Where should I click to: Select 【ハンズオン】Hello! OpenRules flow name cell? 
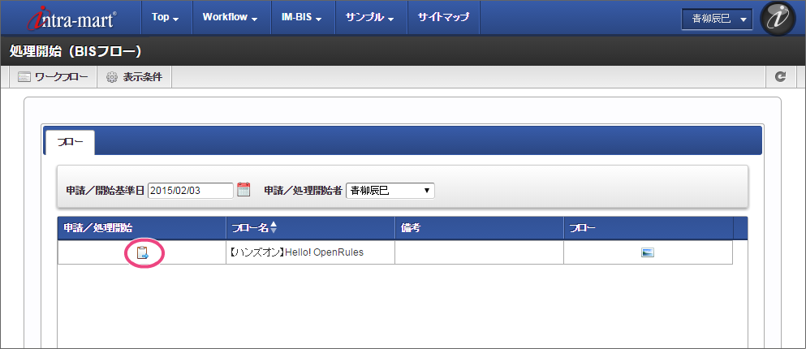tap(311, 252)
